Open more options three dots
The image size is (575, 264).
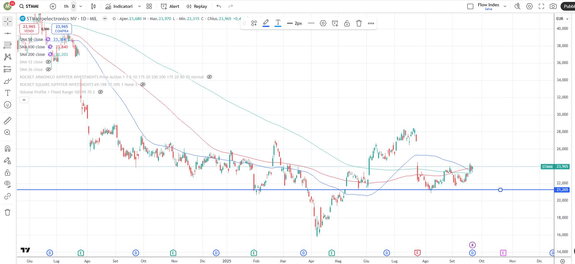point(371,23)
